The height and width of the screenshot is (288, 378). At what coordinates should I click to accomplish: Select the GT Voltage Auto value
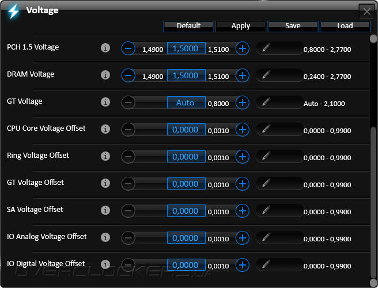186,103
